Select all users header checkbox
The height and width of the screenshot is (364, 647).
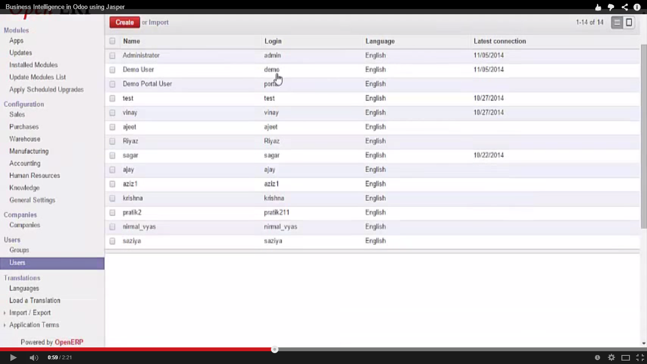[112, 41]
